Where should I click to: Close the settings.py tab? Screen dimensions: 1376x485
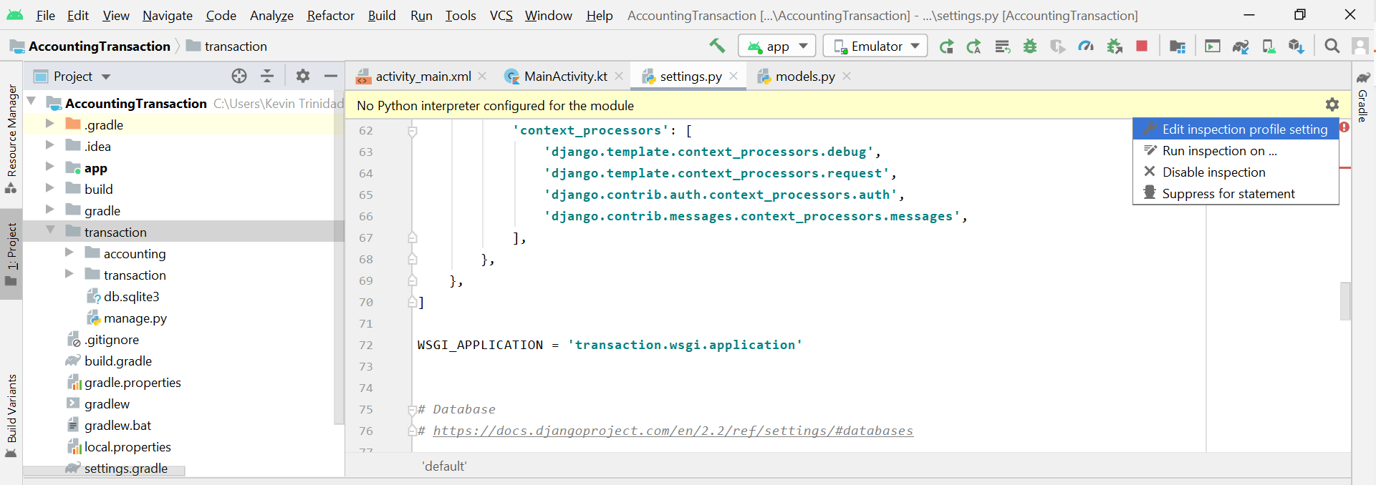pos(733,76)
